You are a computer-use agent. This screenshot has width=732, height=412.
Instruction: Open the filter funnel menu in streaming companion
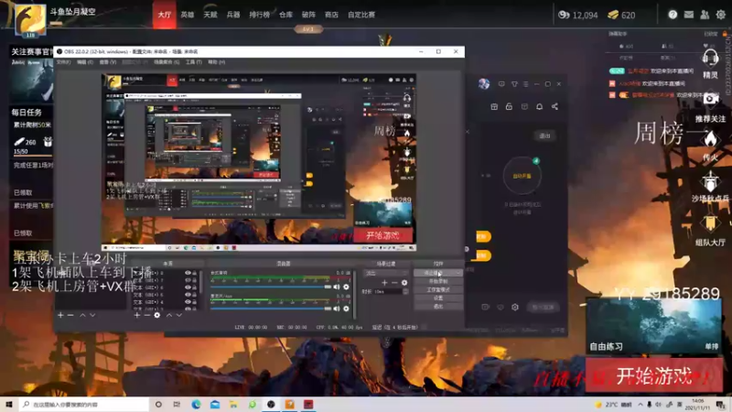click(514, 84)
